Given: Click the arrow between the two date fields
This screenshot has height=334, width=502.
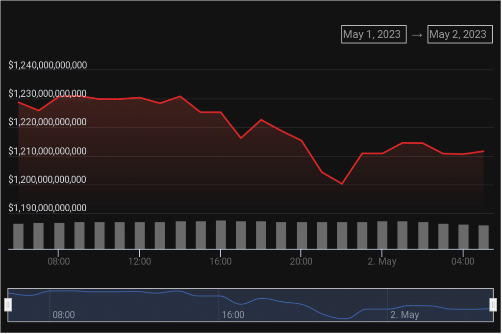Looking at the screenshot, I should (x=417, y=35).
